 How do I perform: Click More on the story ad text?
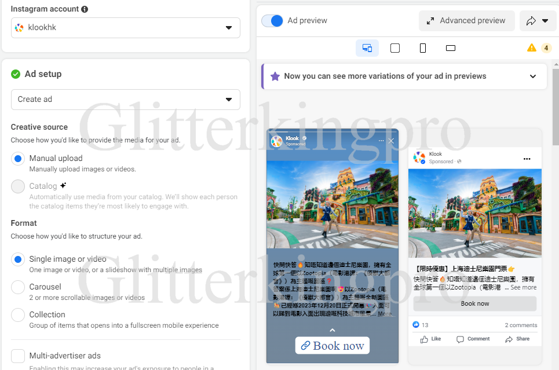pyautogui.click(x=385, y=314)
